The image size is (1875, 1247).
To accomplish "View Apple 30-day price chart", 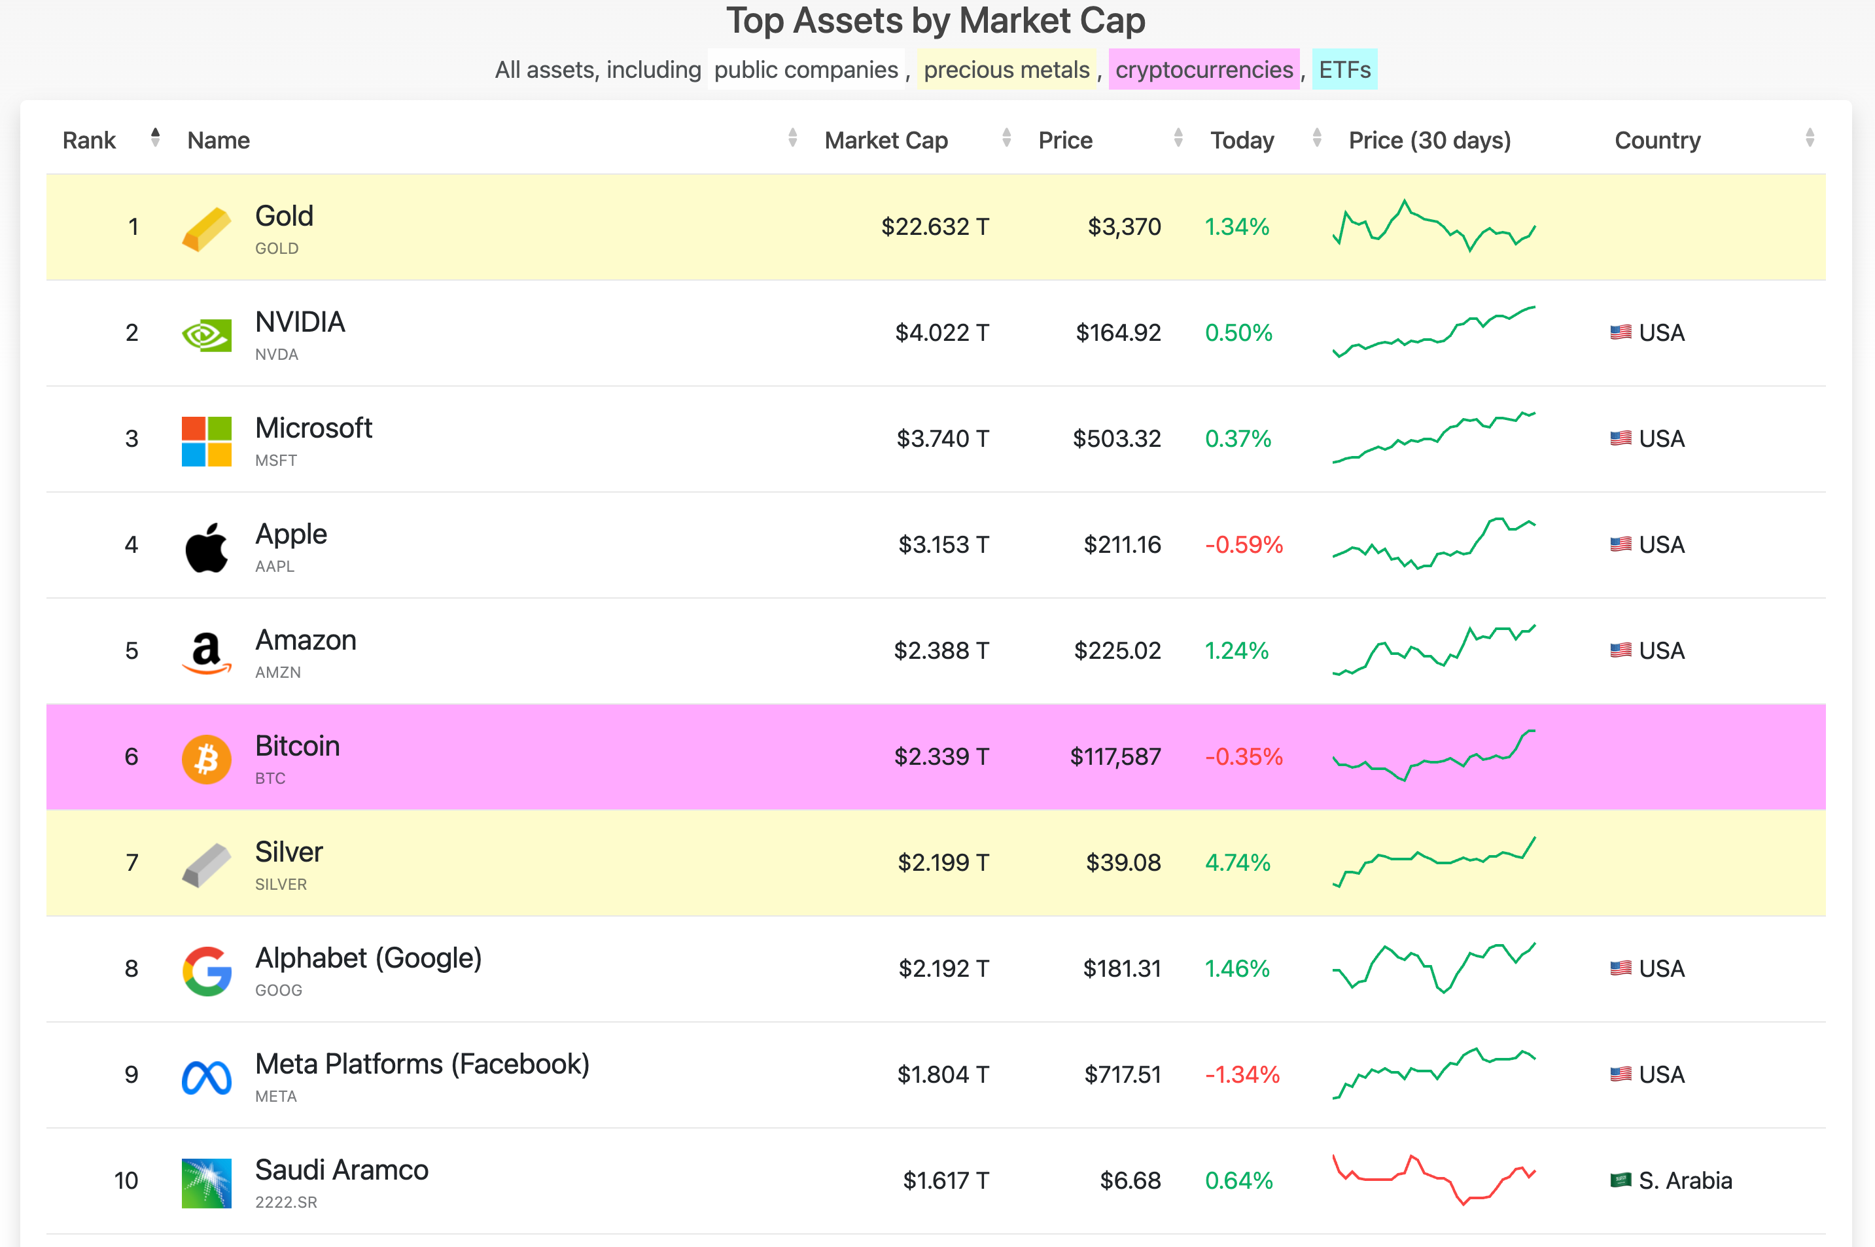I will 1433,544.
